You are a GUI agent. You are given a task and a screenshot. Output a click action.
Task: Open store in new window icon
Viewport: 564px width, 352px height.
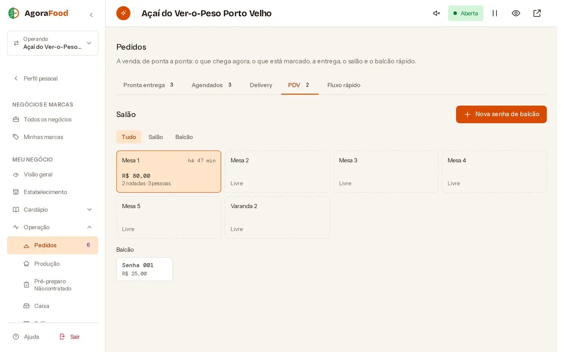coord(537,13)
